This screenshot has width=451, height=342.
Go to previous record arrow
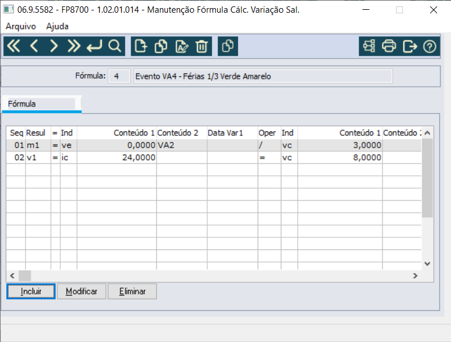tap(34, 46)
